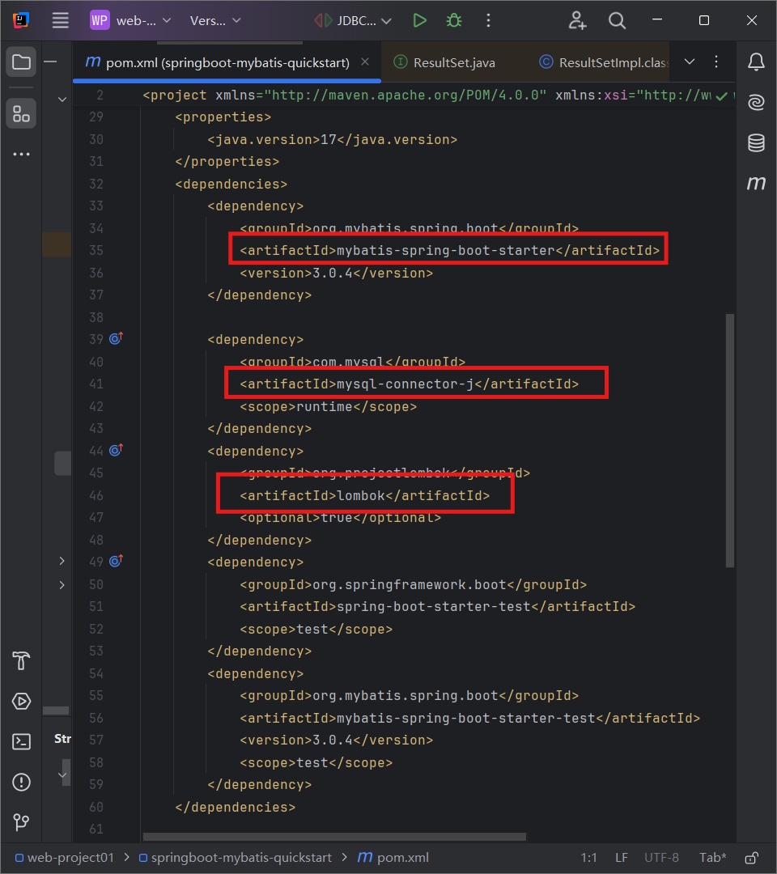The image size is (777, 874).
Task: Change the UTF-8 file encoding
Action: tap(661, 857)
